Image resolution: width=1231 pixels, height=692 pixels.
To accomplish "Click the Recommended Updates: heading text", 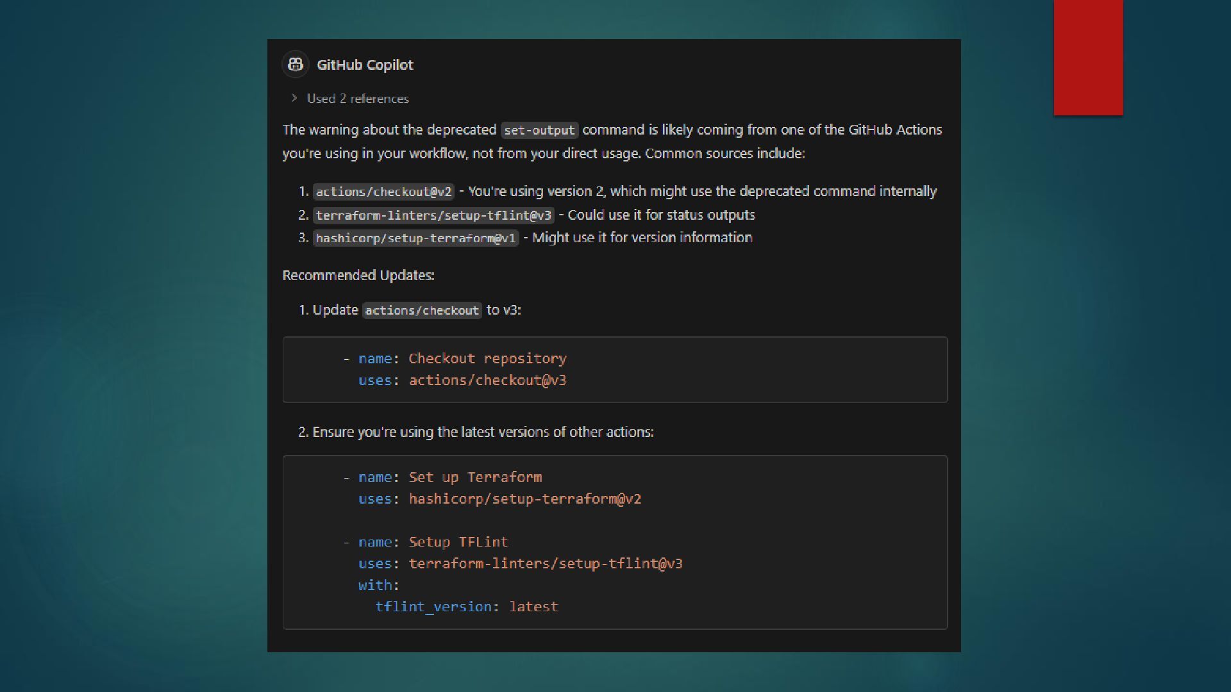I will (358, 276).
